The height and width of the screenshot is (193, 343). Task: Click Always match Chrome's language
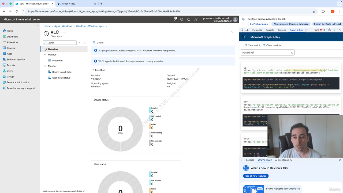point(291,24)
